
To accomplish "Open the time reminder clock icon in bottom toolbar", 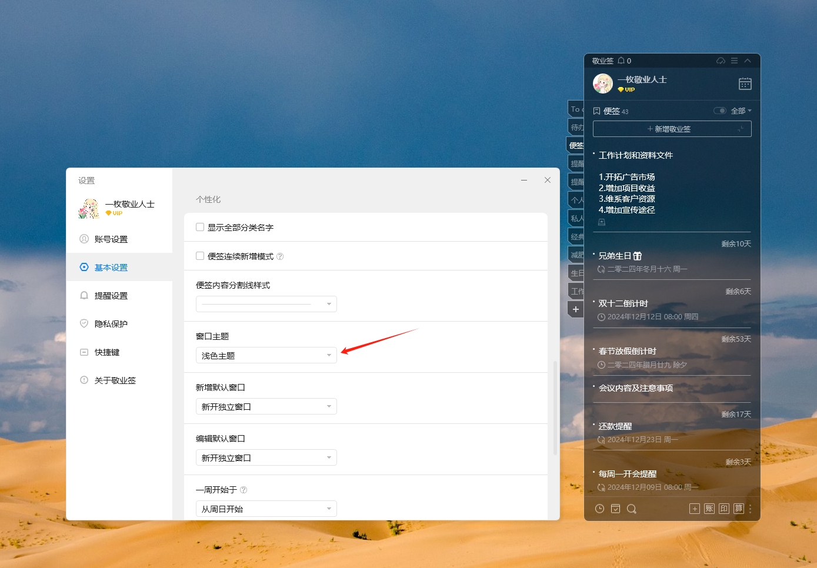I will tap(599, 509).
